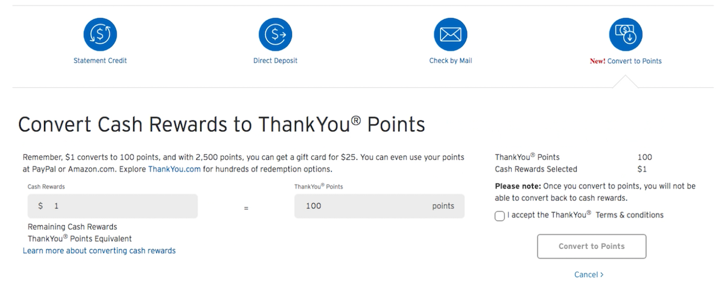Open the New! Convert to Points label
The image size is (724, 288).
point(626,61)
